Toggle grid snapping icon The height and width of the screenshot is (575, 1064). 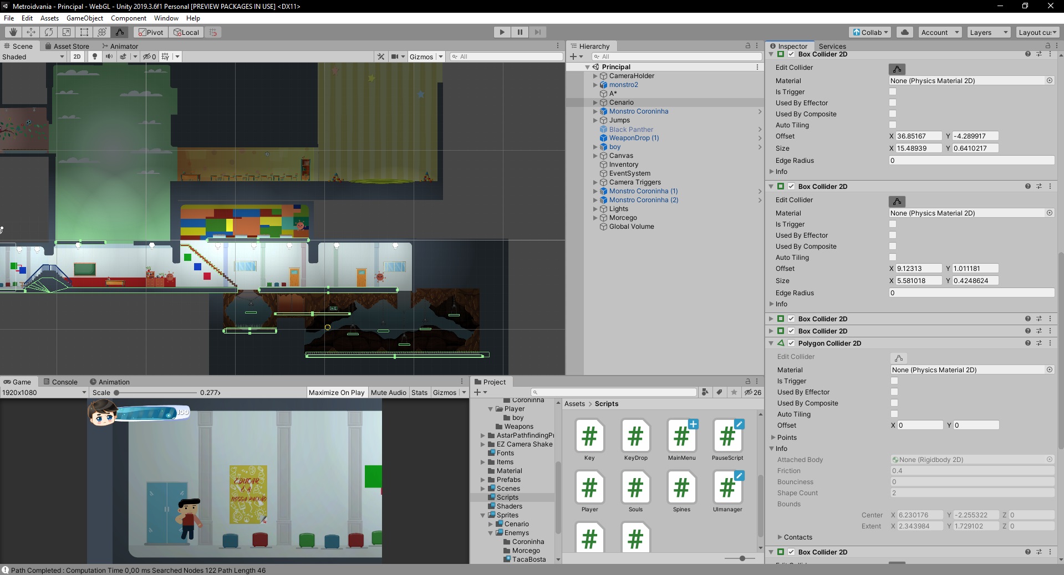(213, 32)
